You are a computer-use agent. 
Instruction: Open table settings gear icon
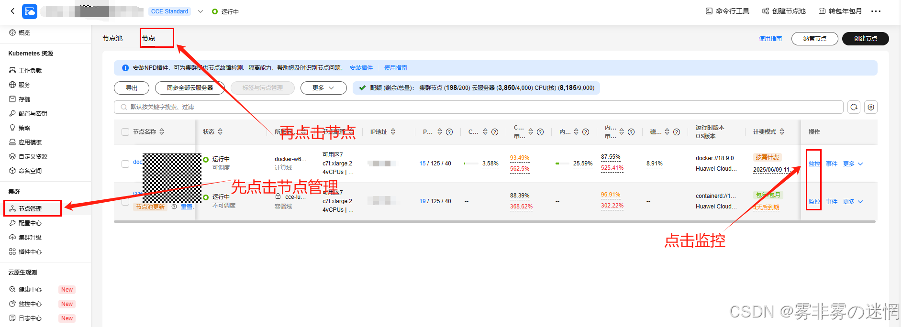click(x=871, y=107)
